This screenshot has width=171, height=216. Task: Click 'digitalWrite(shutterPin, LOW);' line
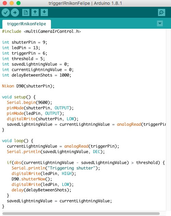coord(42,119)
